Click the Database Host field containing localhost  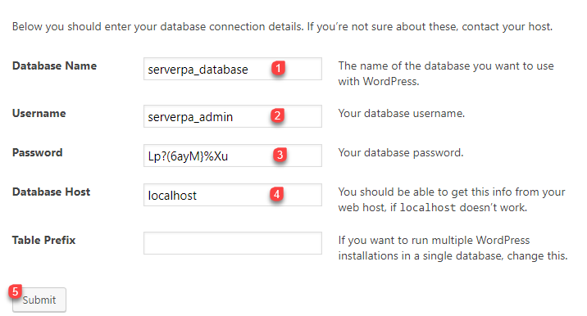(x=233, y=195)
